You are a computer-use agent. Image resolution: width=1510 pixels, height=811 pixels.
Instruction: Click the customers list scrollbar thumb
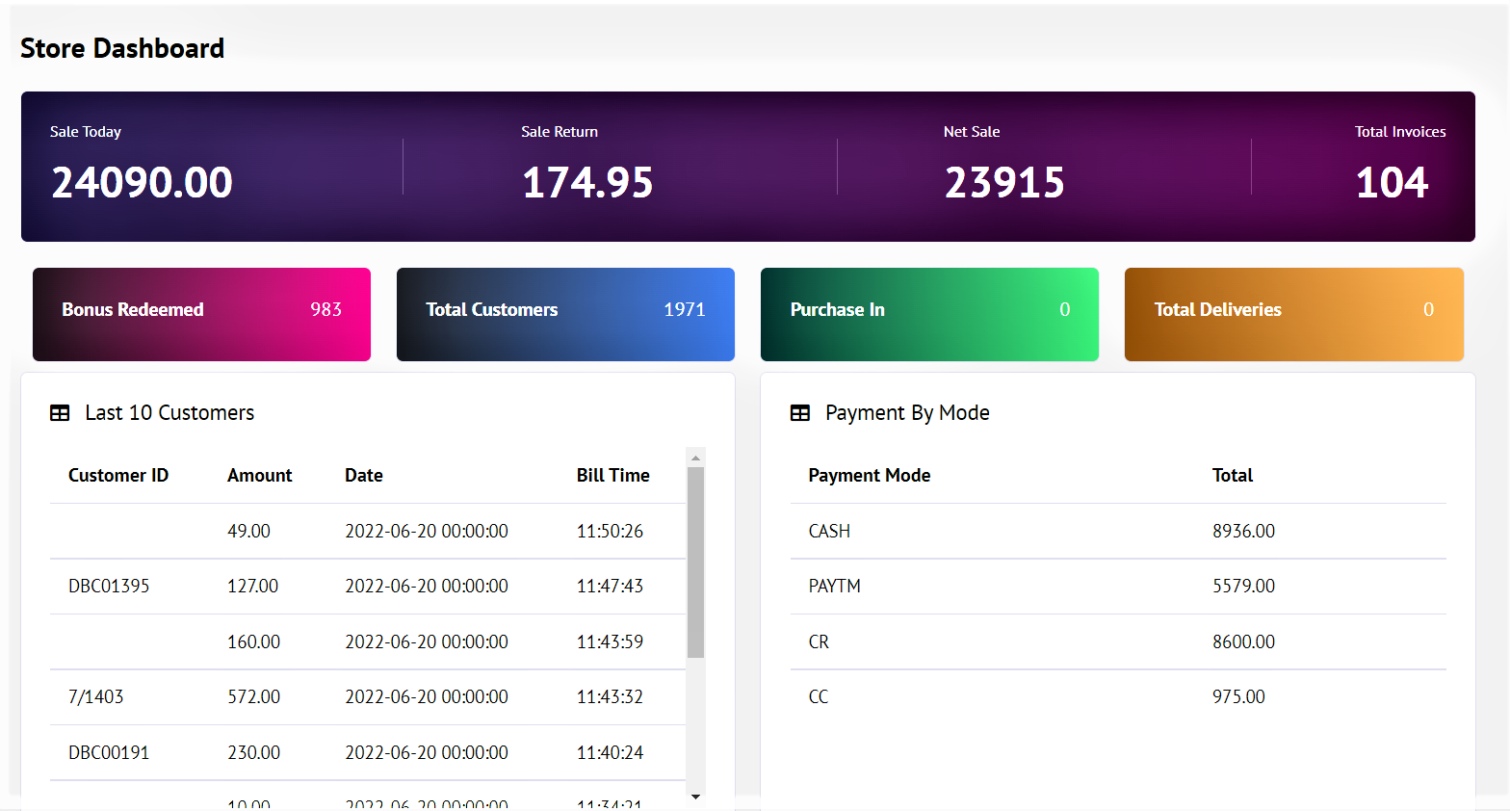(x=695, y=562)
